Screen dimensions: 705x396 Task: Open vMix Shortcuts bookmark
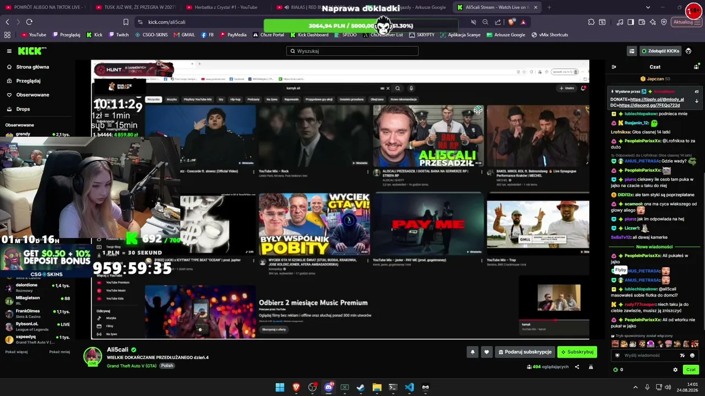pos(549,35)
